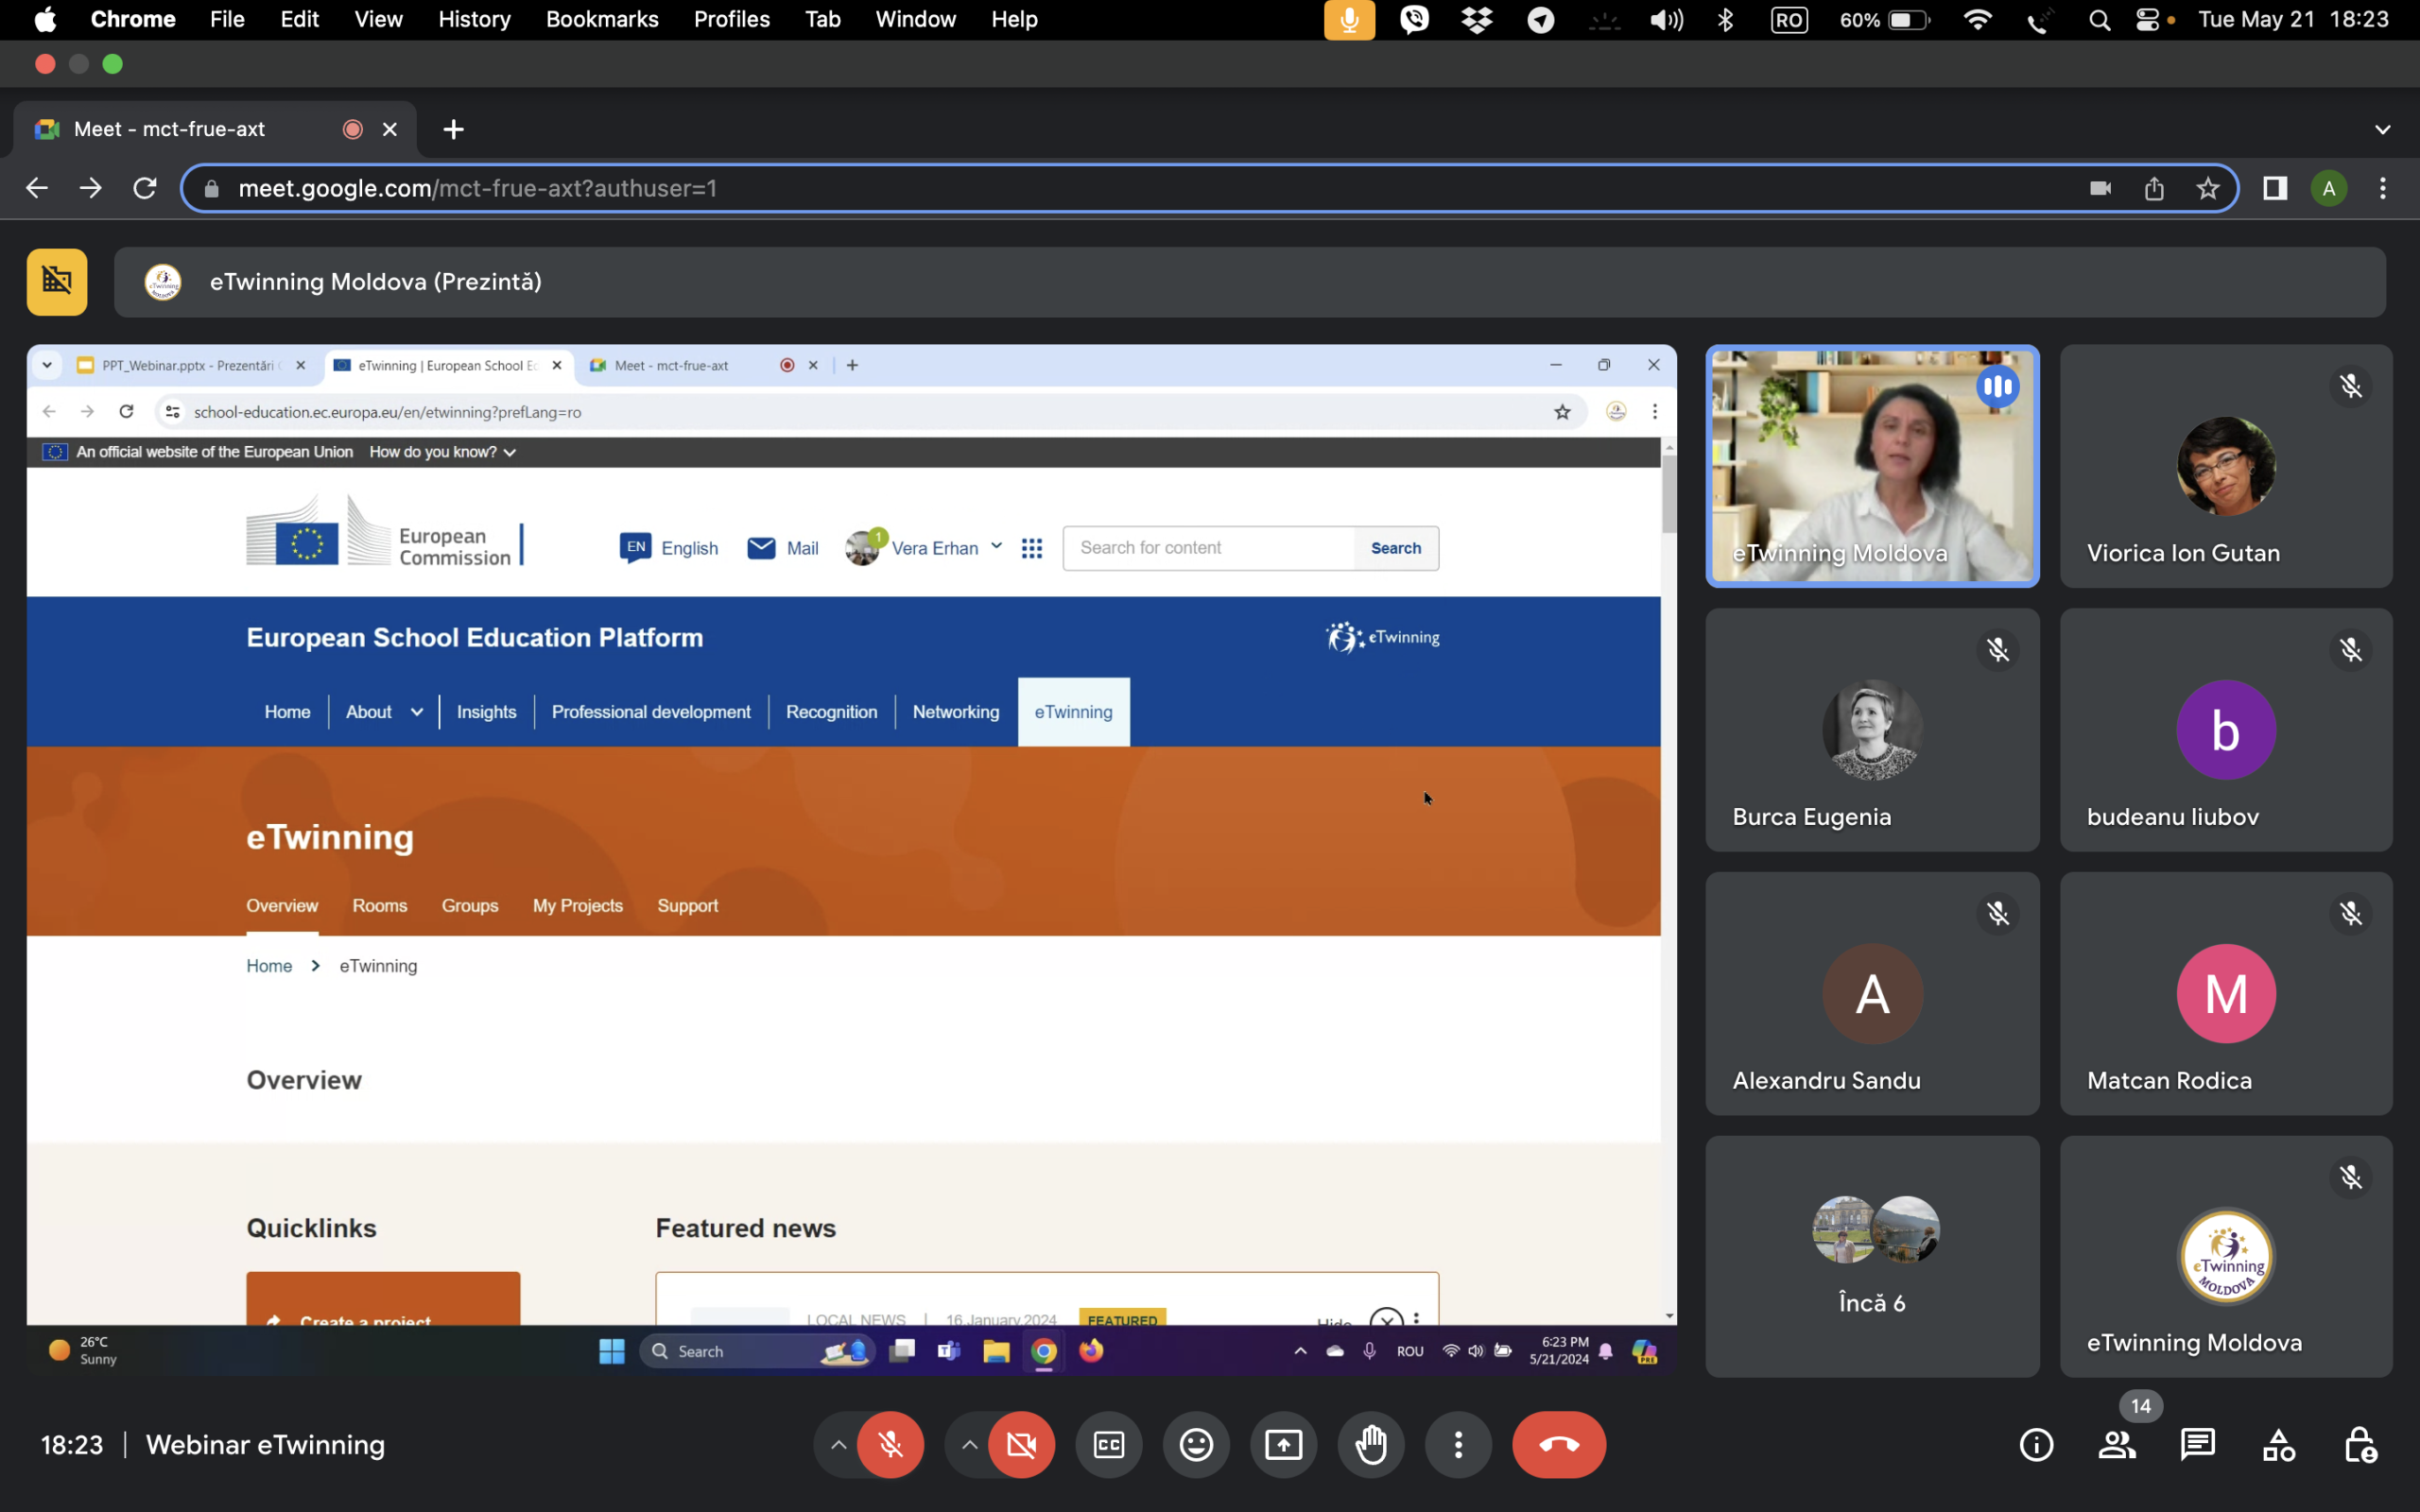Open the meeting details info icon

pos(2036,1444)
